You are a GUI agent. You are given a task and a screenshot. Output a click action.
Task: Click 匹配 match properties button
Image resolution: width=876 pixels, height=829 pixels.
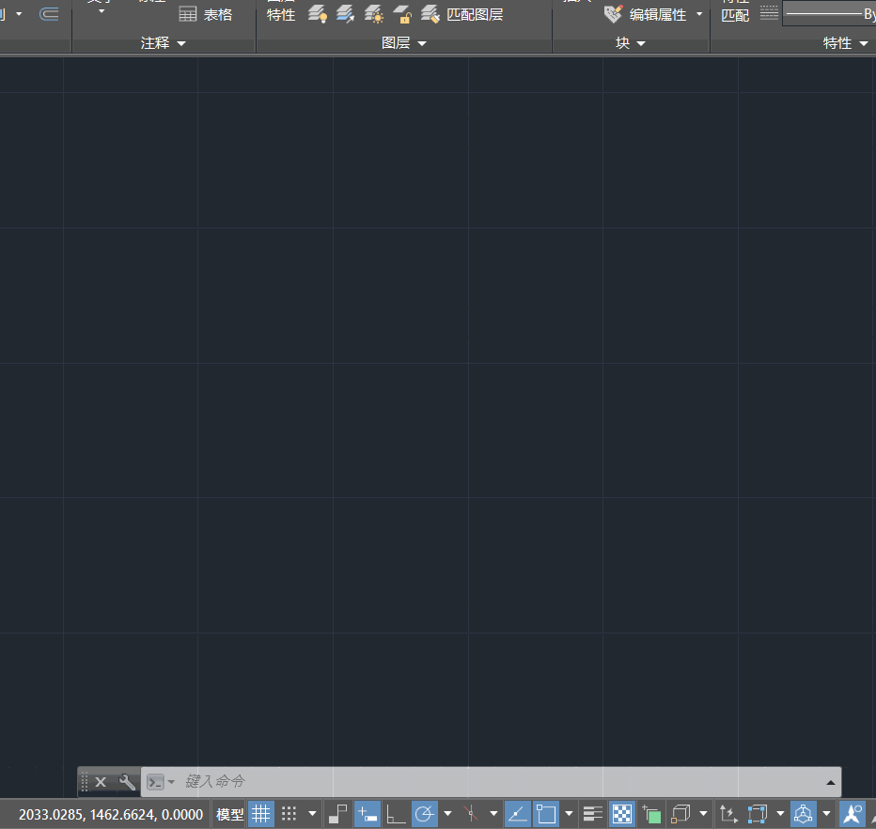point(735,15)
